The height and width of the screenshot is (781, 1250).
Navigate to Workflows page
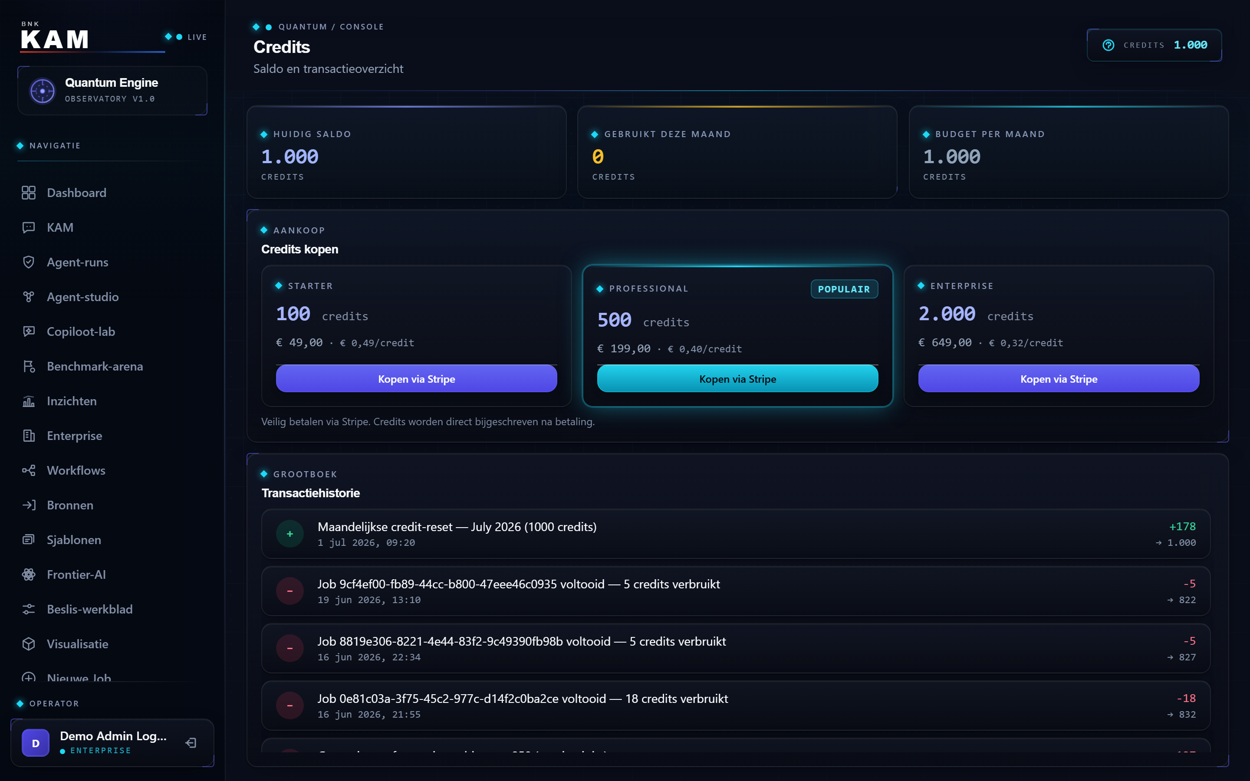pos(112,470)
